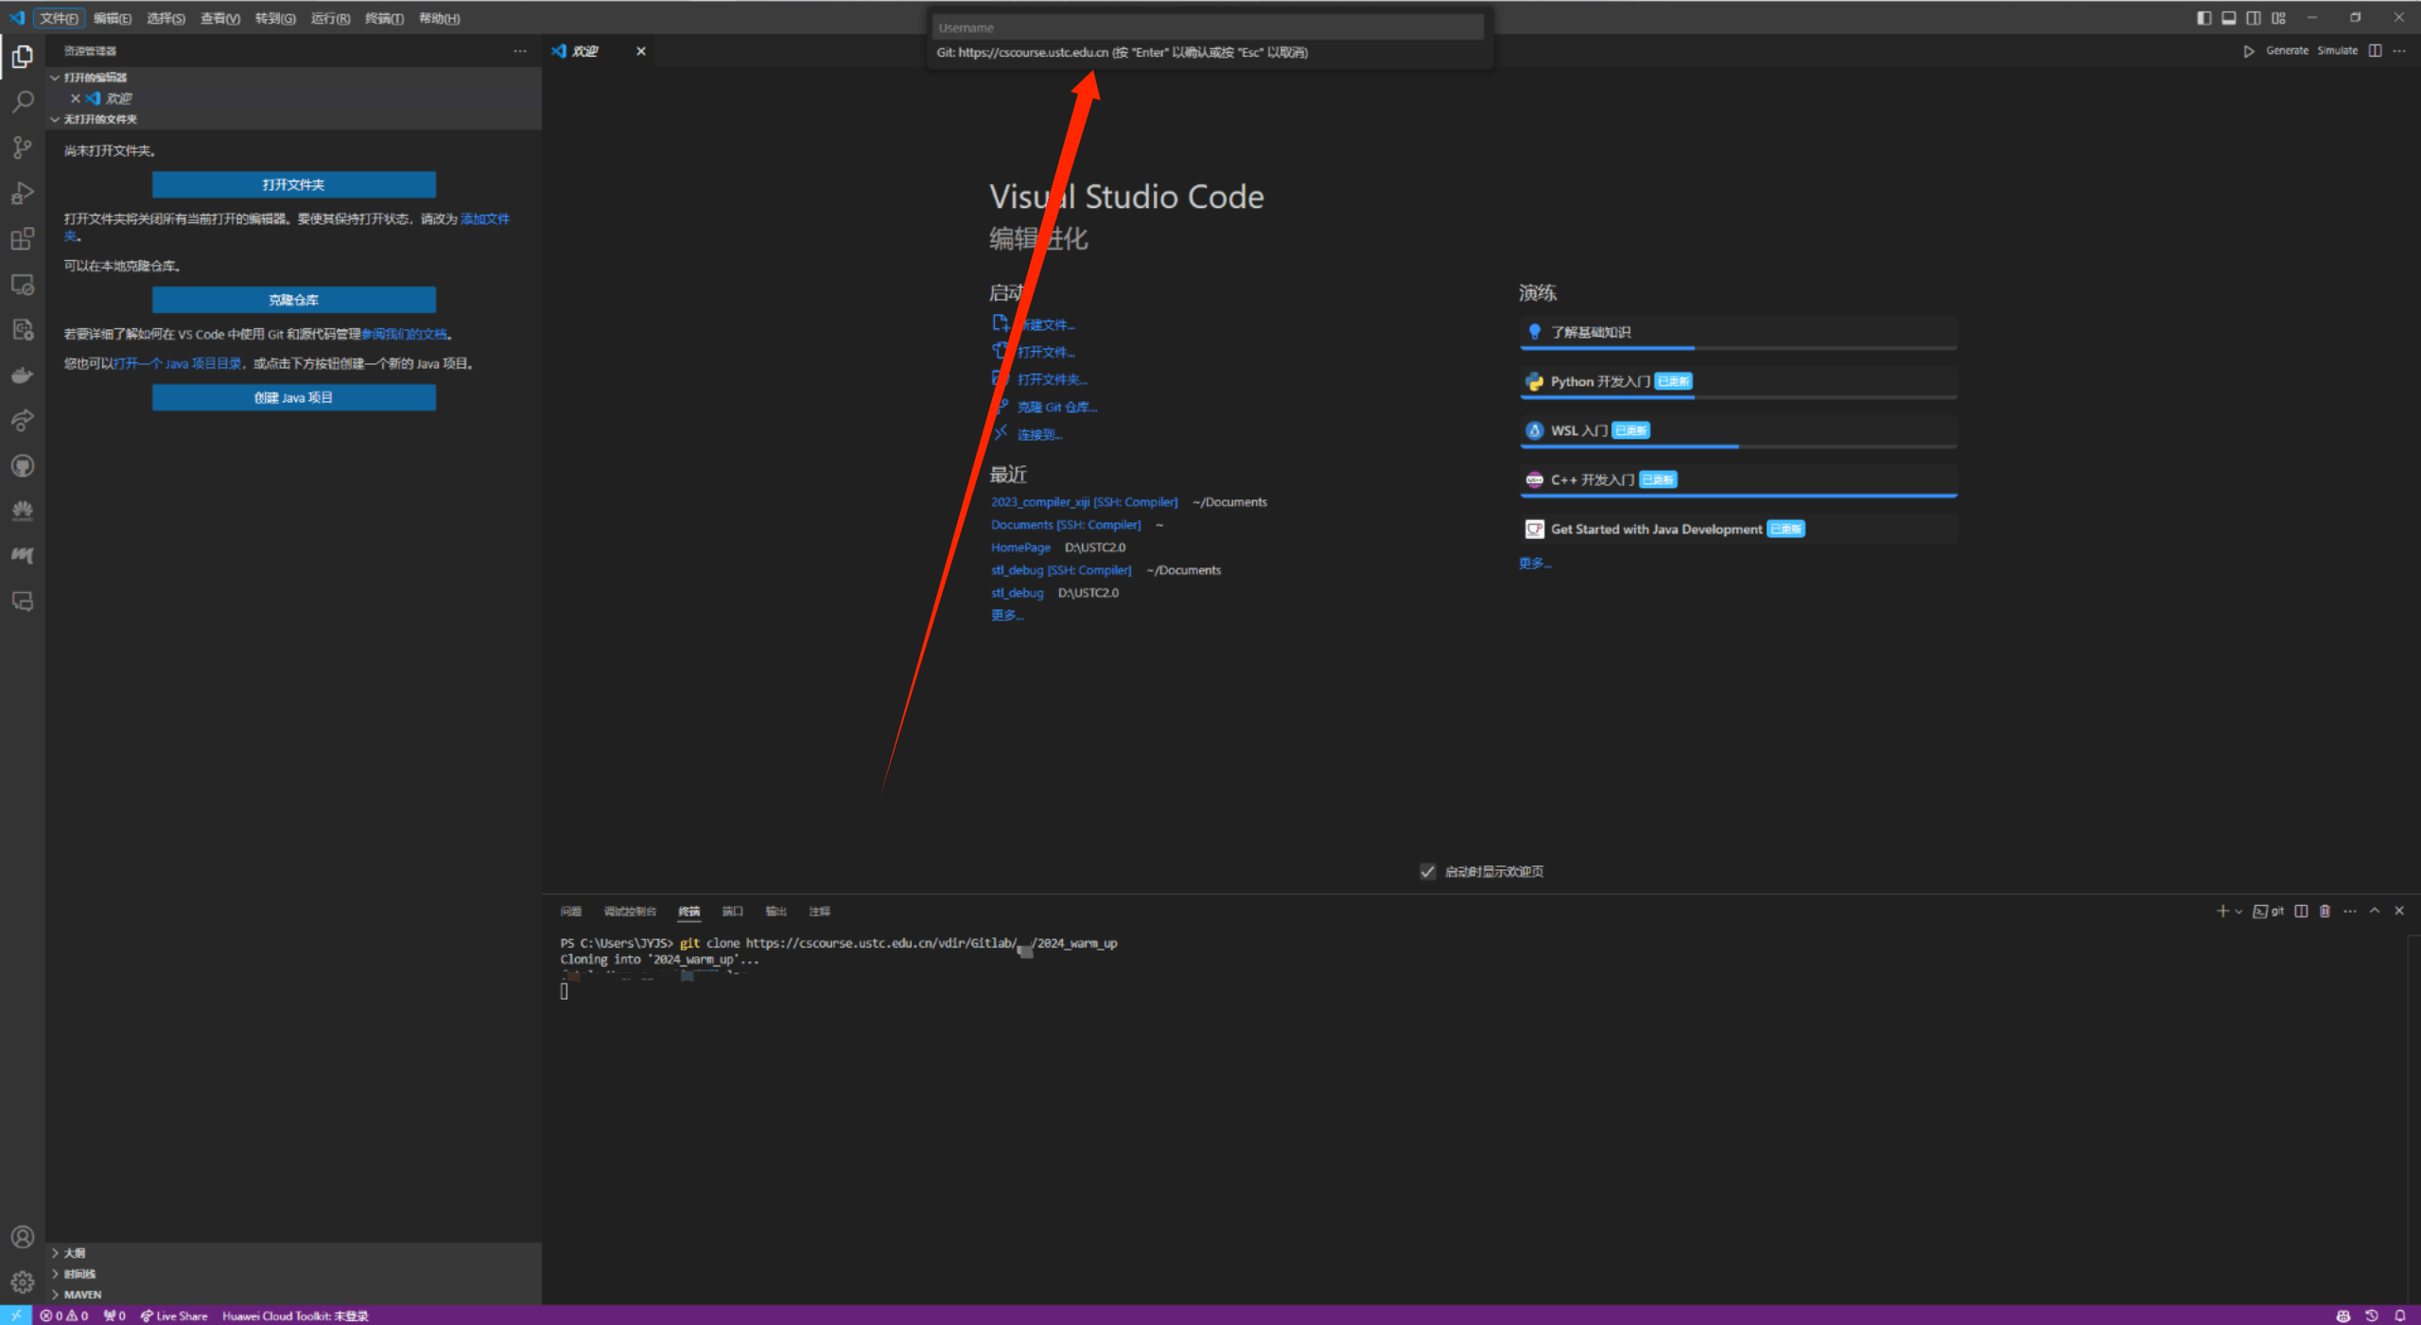Open the new terminal profile dropdown arrow
The height and width of the screenshot is (1325, 2421).
coord(2238,912)
